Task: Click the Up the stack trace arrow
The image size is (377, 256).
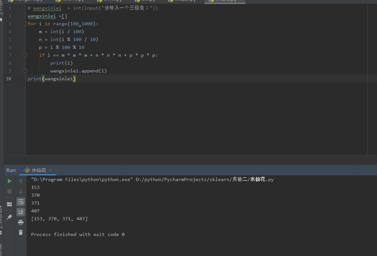Action: click(x=21, y=181)
